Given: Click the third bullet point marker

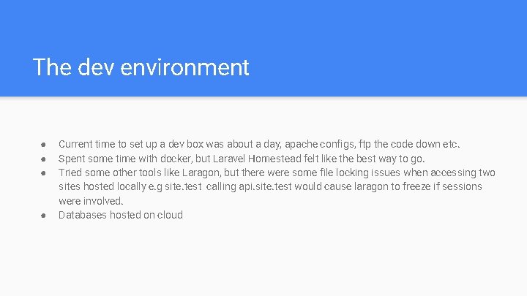Looking at the screenshot, I should (x=44, y=173).
